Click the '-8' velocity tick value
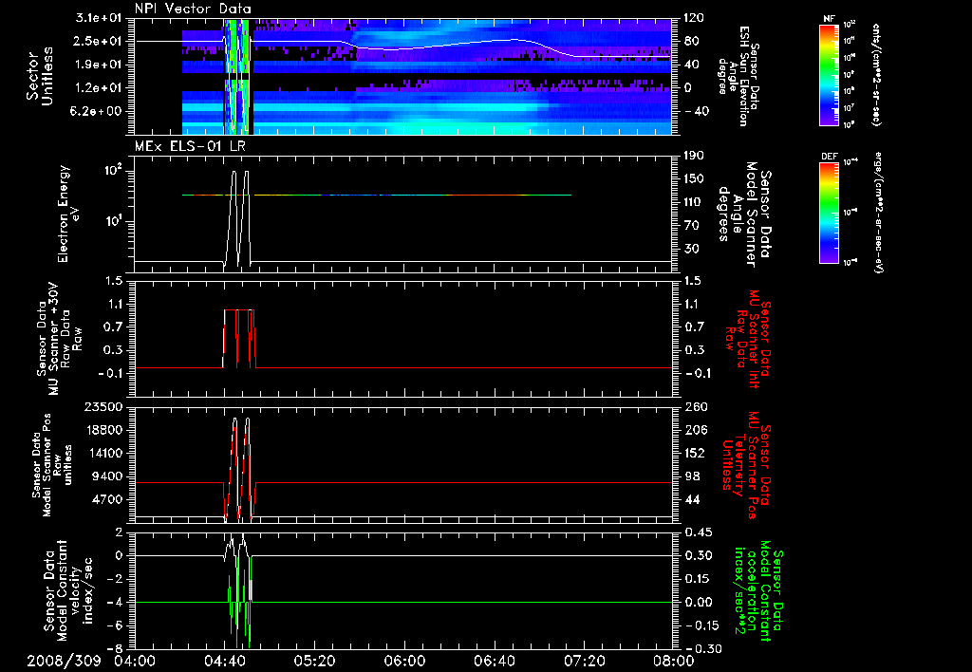 tap(117, 648)
